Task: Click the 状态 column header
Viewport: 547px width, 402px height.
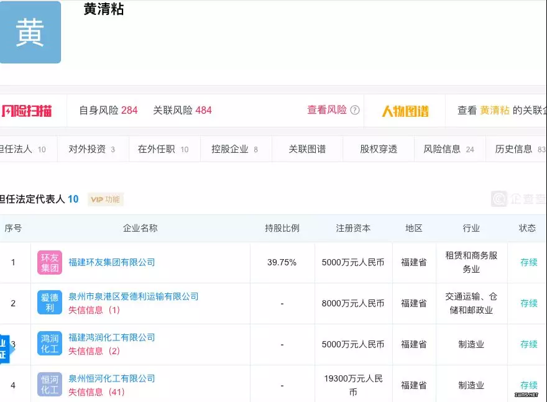Action: tap(527, 228)
